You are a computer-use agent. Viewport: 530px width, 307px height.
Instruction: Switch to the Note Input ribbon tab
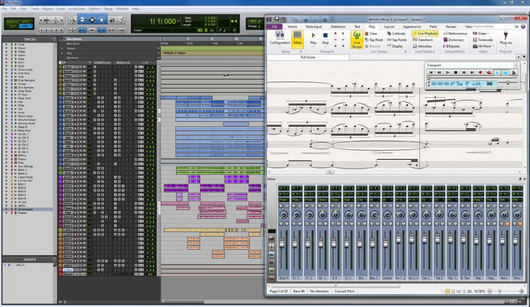(313, 26)
